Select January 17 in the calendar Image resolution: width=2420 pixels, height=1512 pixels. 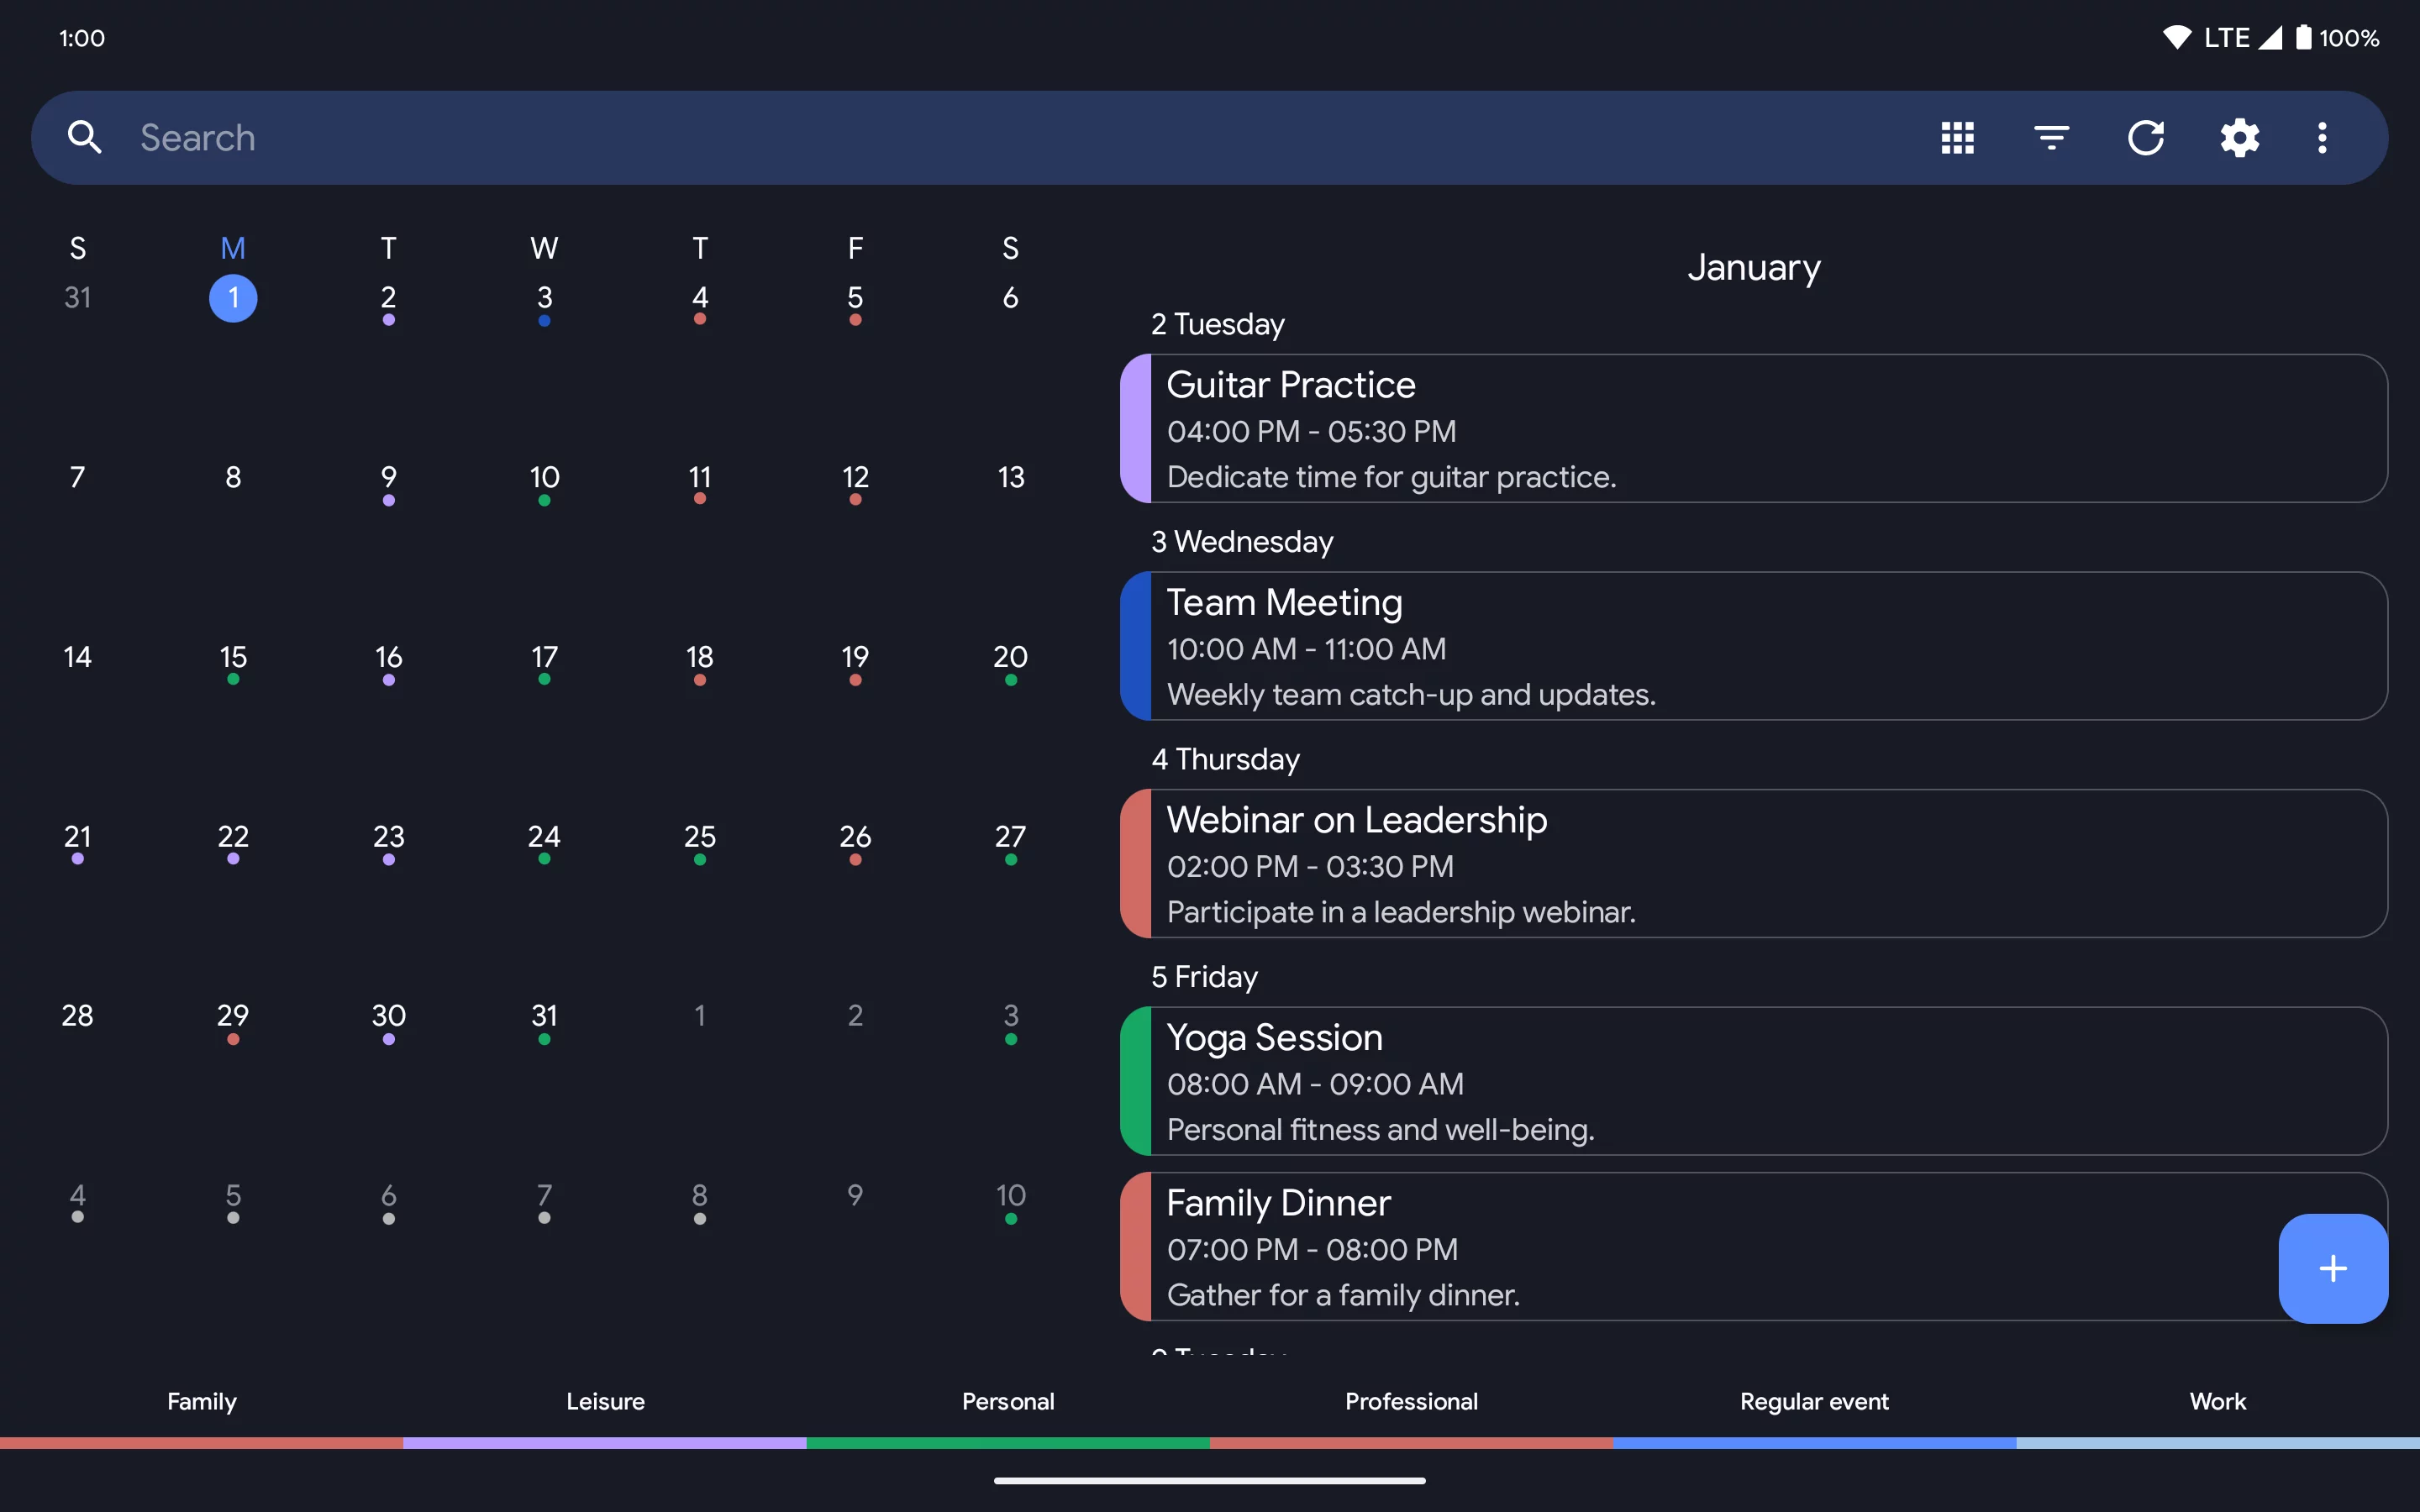click(544, 658)
